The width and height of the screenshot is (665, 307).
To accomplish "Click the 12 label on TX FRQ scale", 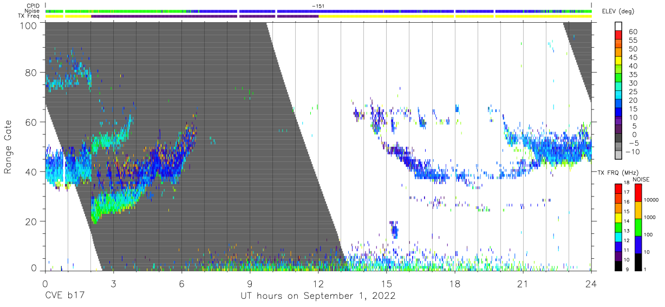I will pyautogui.click(x=626, y=240).
